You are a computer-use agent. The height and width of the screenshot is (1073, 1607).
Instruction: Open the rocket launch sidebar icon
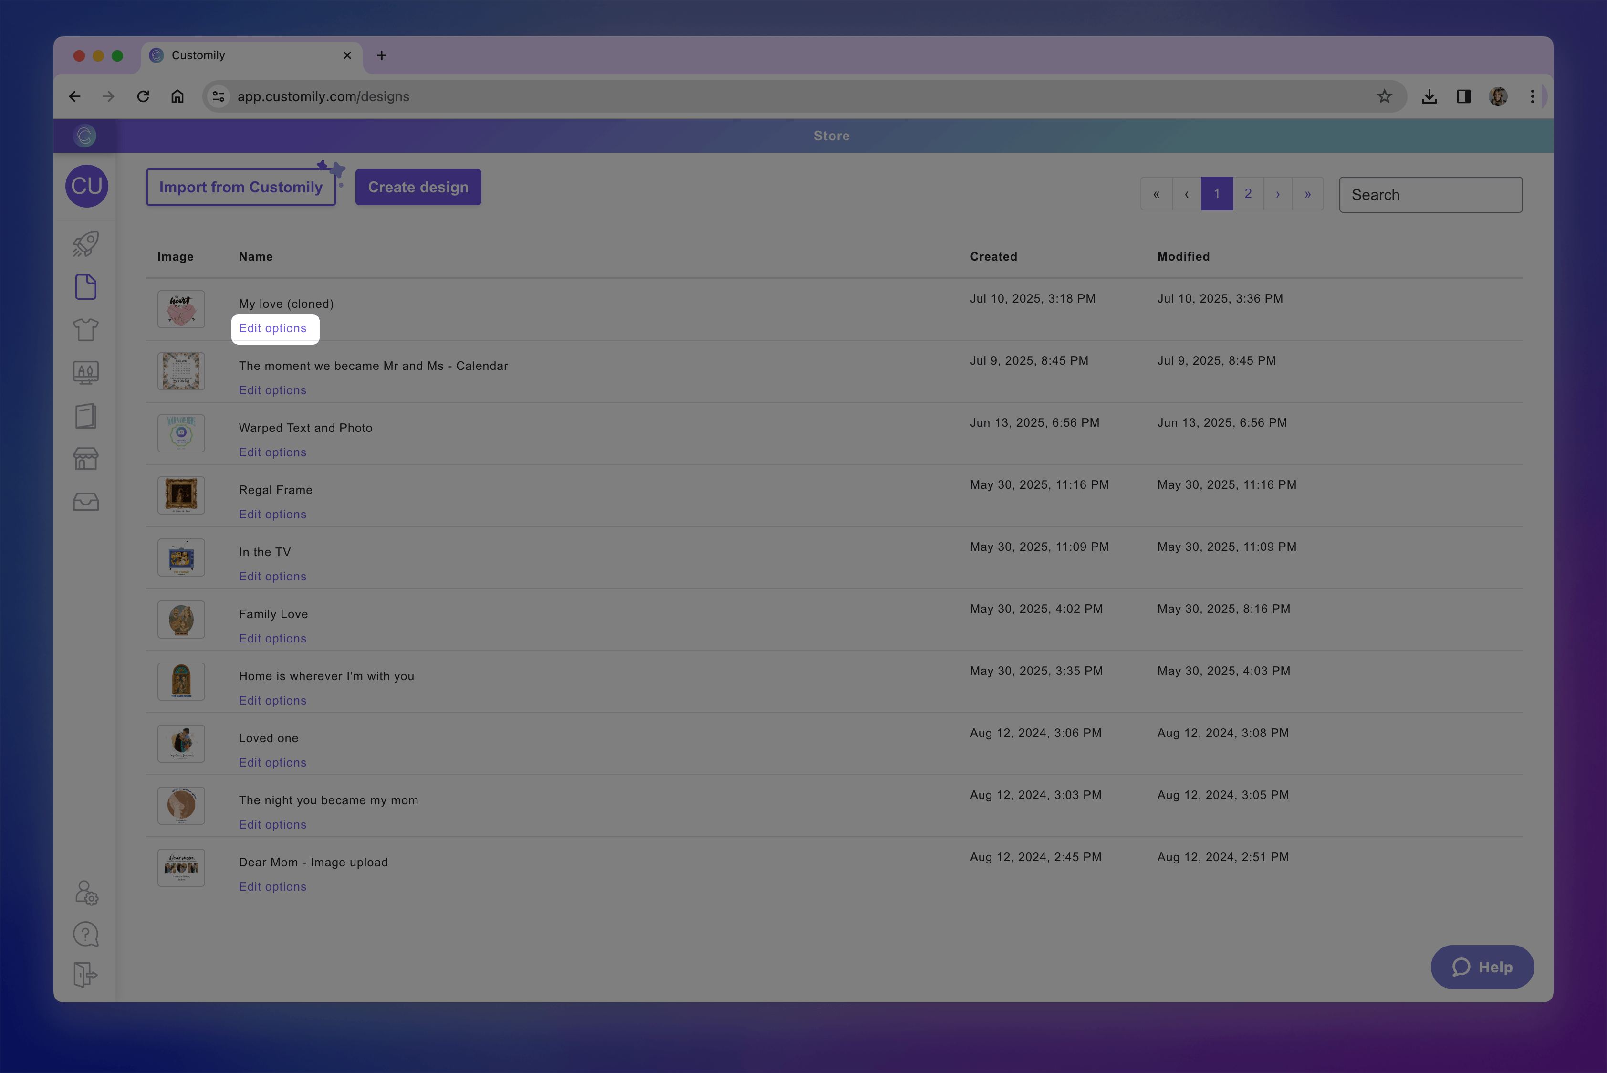[85, 244]
